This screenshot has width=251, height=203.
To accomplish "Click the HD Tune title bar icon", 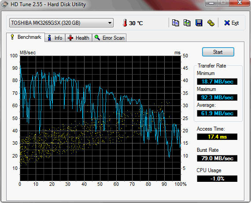I will (5, 4).
